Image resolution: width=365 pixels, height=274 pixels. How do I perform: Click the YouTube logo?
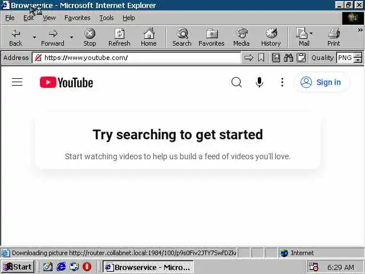[66, 82]
